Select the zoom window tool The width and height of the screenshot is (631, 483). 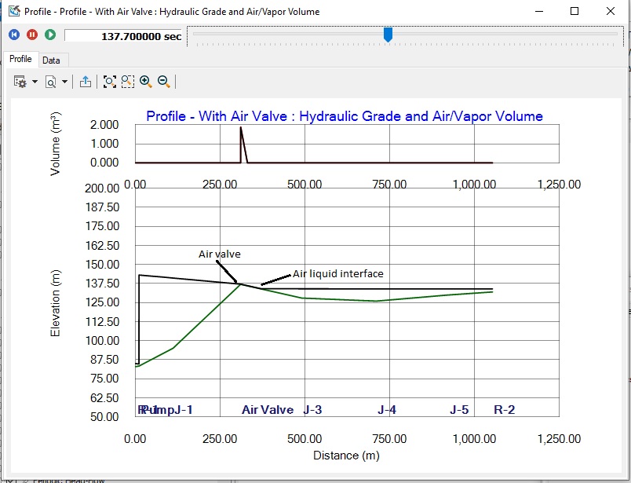pos(127,82)
